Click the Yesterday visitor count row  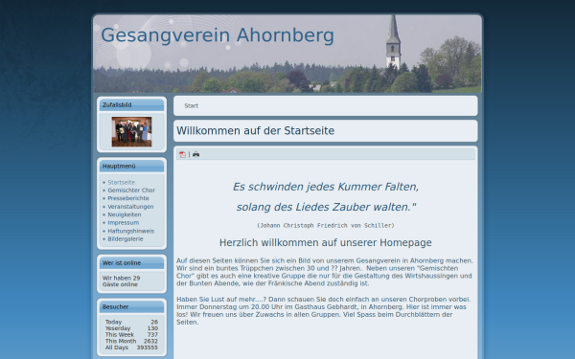click(x=131, y=328)
